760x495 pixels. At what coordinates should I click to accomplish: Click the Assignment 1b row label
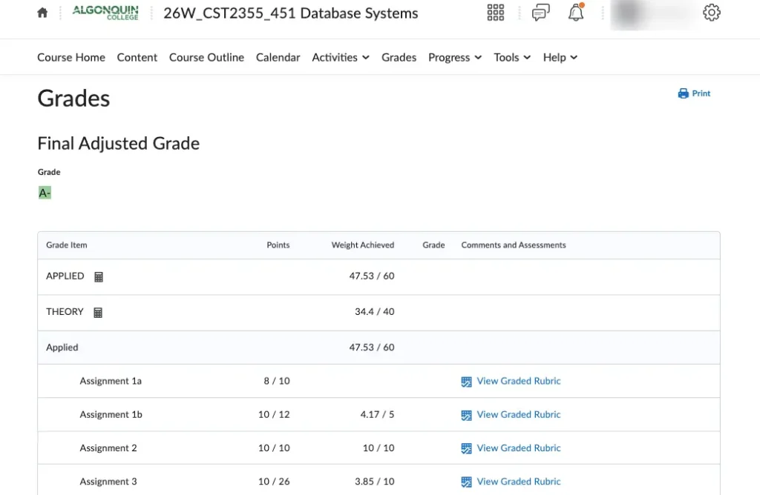click(111, 414)
